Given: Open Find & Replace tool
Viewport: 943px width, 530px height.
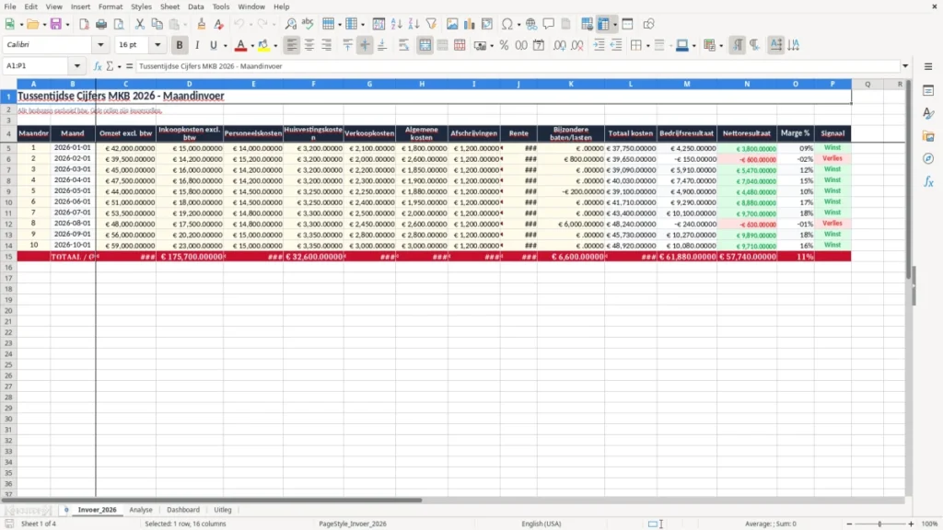Looking at the screenshot, I should [290, 24].
